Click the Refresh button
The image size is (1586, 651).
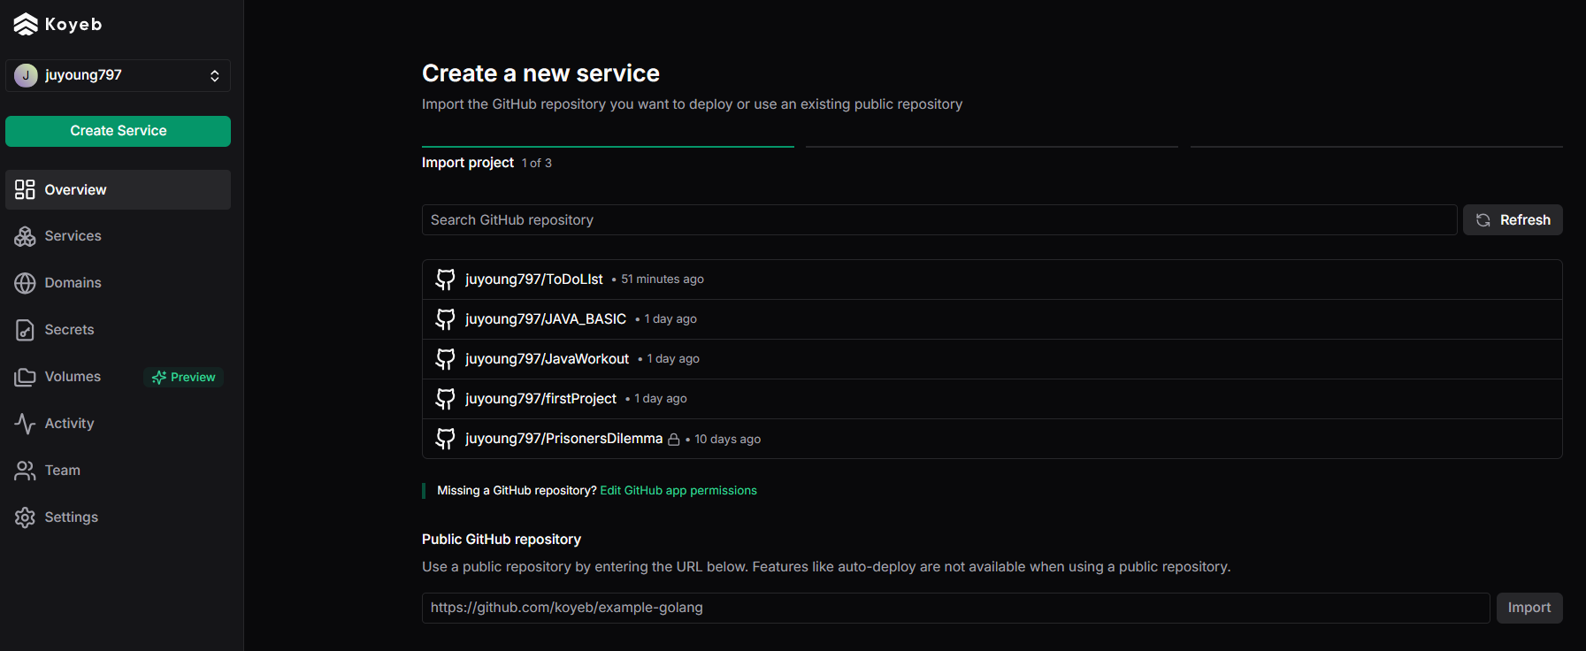point(1513,220)
